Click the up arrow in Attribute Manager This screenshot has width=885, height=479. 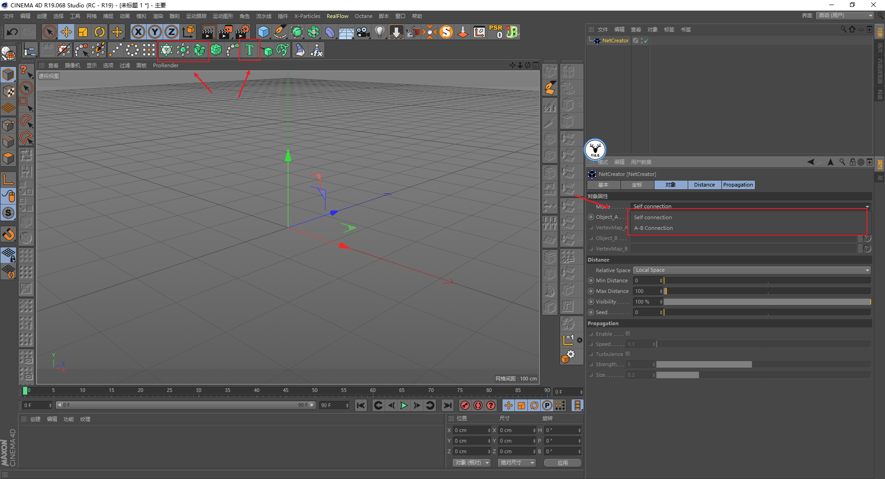click(831, 162)
